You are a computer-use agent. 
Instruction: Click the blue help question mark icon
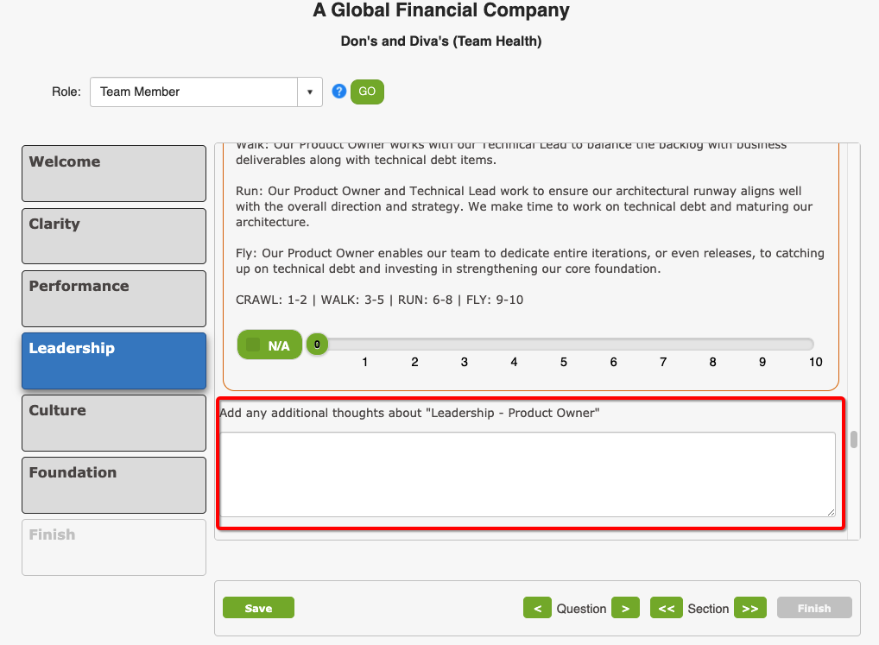tap(338, 92)
